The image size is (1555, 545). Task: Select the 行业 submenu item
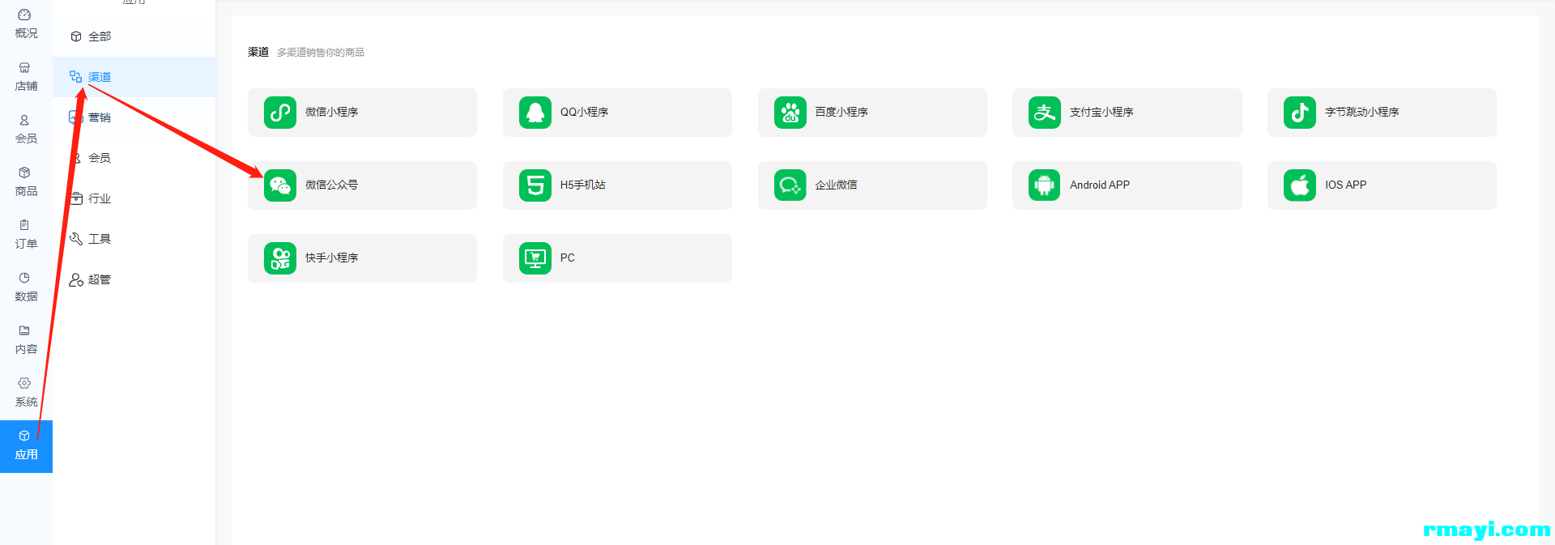point(134,198)
